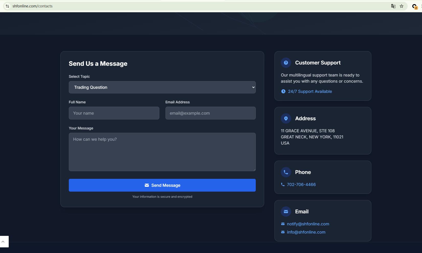Call the 702-706-4466 phone link
This screenshot has height=253, width=422.
301,184
